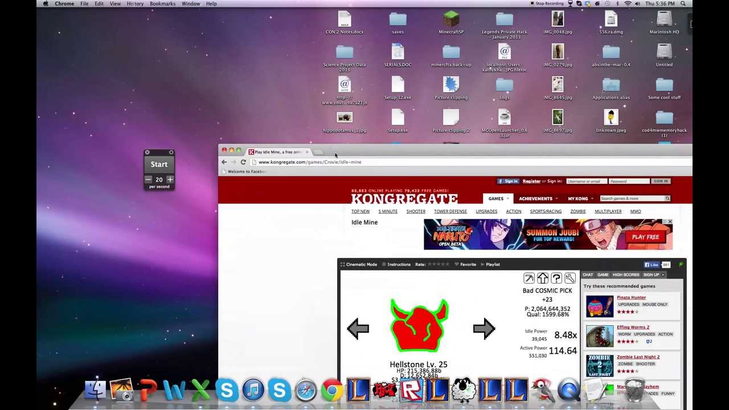Open the TOWER DEFENSE category
Image resolution: width=729 pixels, height=410 pixels.
pos(450,211)
